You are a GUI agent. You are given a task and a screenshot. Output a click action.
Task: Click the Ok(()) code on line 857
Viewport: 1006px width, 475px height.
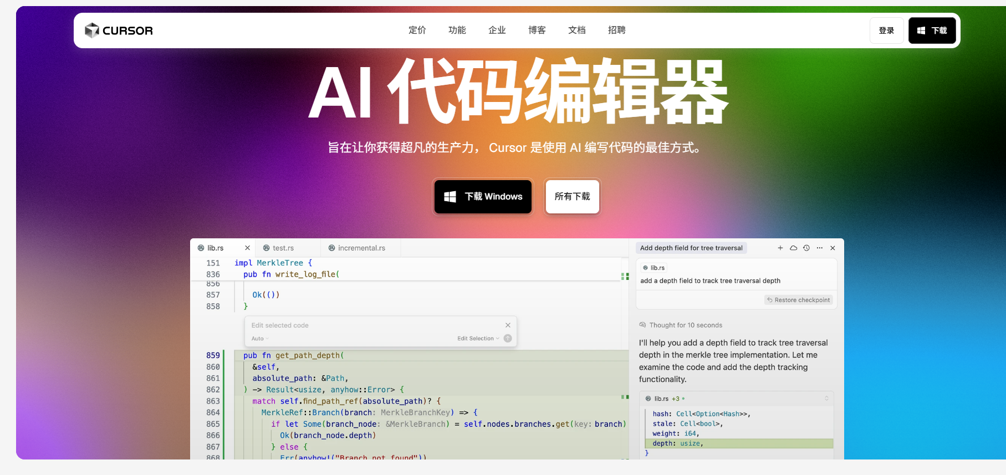click(266, 295)
